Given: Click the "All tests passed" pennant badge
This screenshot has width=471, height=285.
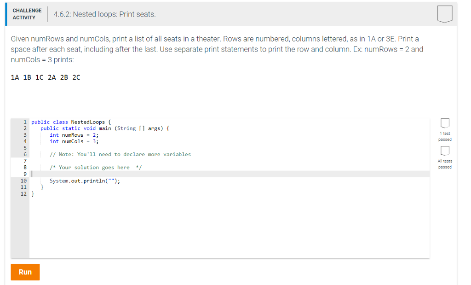Looking at the screenshot, I should [x=444, y=151].
